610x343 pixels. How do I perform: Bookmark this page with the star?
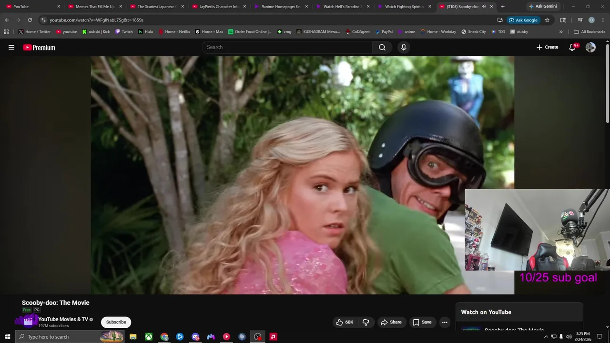(x=547, y=20)
